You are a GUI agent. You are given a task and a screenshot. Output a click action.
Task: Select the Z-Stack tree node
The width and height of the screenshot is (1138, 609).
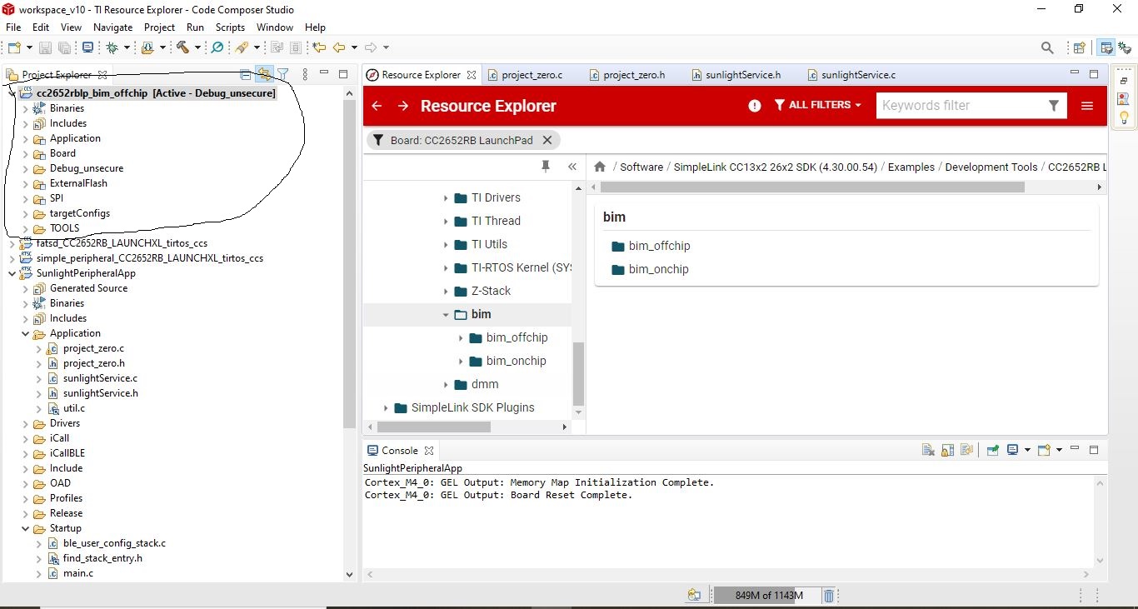(491, 292)
